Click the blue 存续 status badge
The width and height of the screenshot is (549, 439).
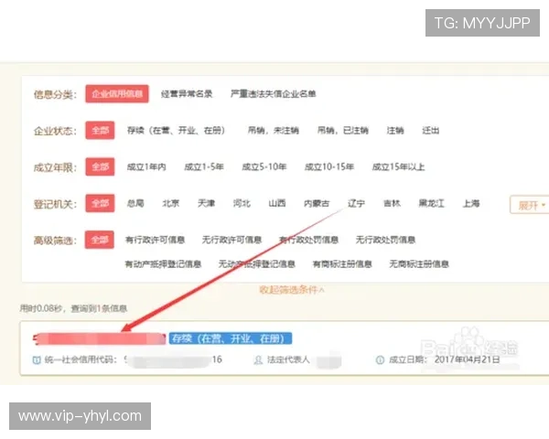[231, 338]
